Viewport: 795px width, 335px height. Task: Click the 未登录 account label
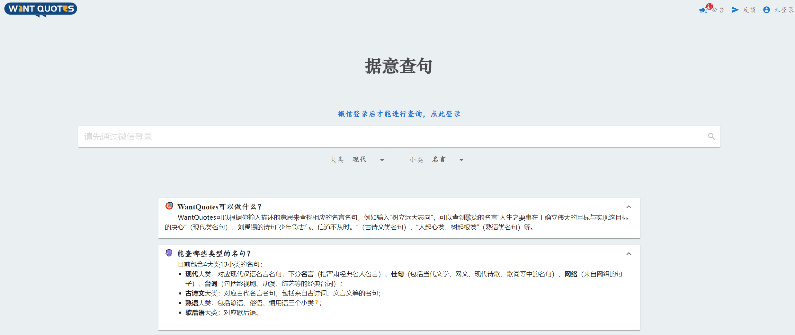point(783,10)
